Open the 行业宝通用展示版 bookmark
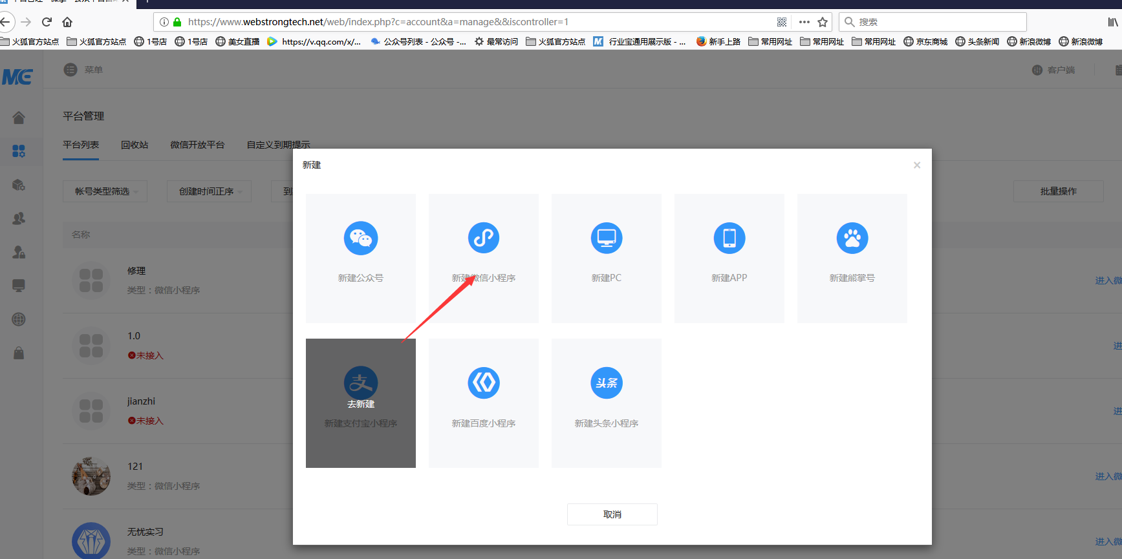Image resolution: width=1122 pixels, height=559 pixels. coord(640,41)
